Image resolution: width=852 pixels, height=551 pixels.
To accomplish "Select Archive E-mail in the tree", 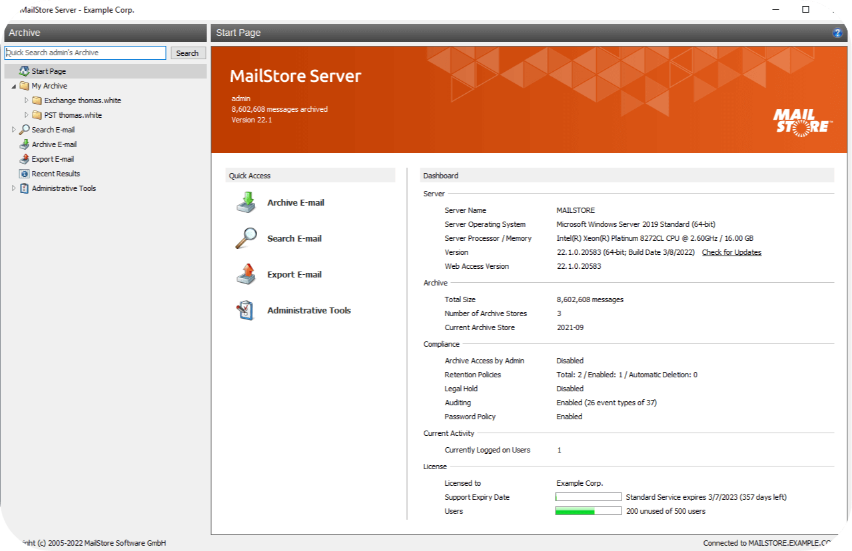I will (54, 144).
